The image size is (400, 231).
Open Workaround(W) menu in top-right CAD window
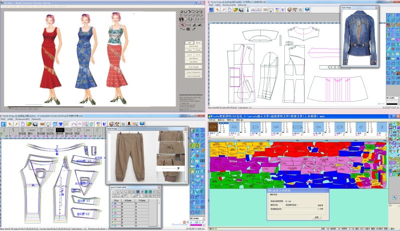coord(229,5)
